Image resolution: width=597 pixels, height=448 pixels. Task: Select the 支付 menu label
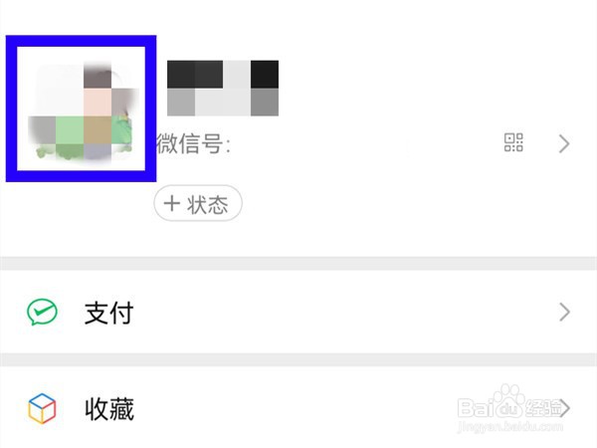click(108, 313)
